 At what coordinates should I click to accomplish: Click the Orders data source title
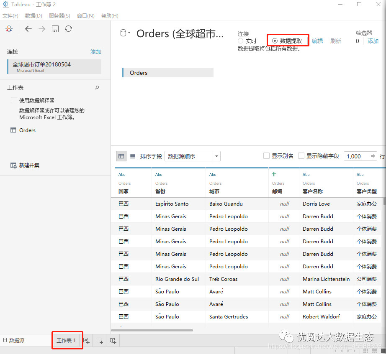[180, 34]
